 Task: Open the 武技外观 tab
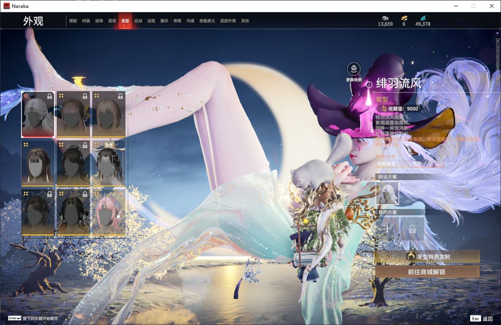[x=228, y=21]
